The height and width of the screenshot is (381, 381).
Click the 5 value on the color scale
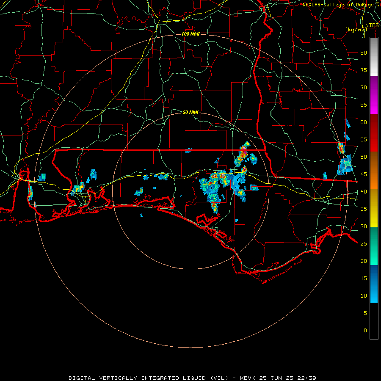tap(365, 313)
